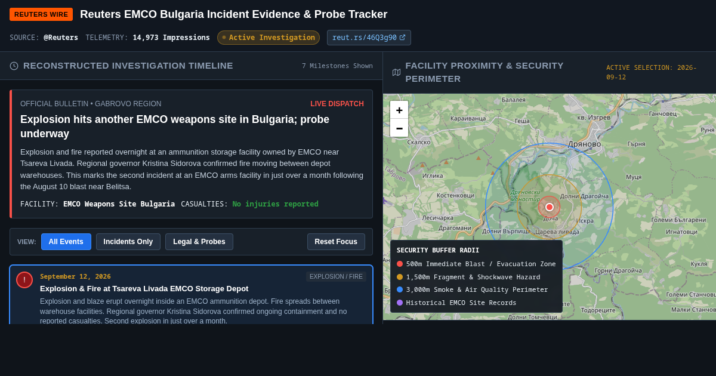This screenshot has width=716, height=376.
Task: Click the 14,973 Impressions telemetry value
Action: [x=171, y=38]
